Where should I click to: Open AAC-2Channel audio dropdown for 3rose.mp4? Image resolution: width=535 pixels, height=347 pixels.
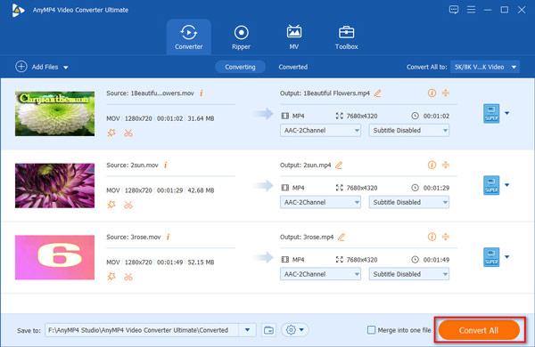(x=320, y=274)
